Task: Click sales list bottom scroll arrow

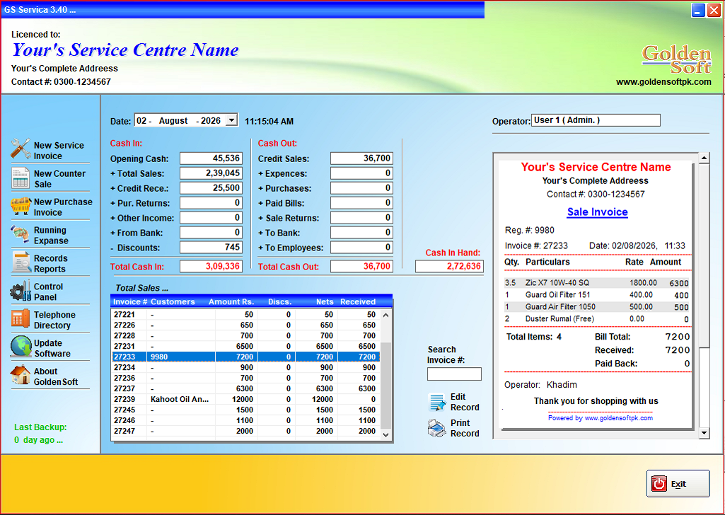Action: [x=386, y=434]
